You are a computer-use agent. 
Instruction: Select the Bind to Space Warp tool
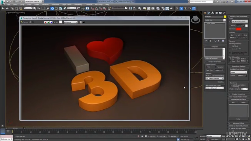click(21, 8)
